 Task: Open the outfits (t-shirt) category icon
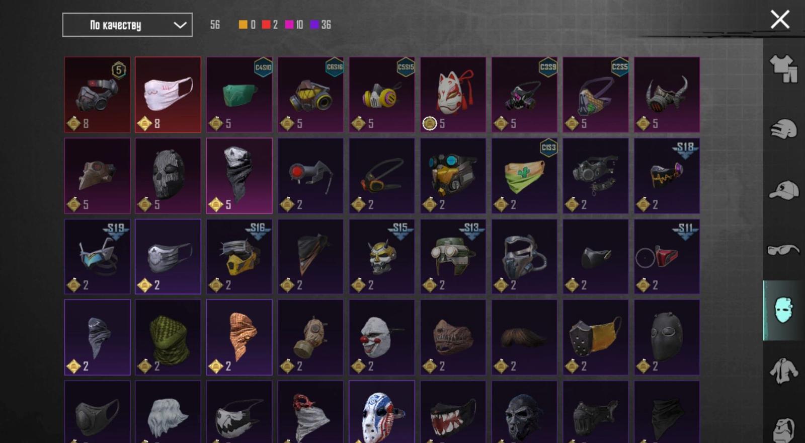[x=783, y=68]
